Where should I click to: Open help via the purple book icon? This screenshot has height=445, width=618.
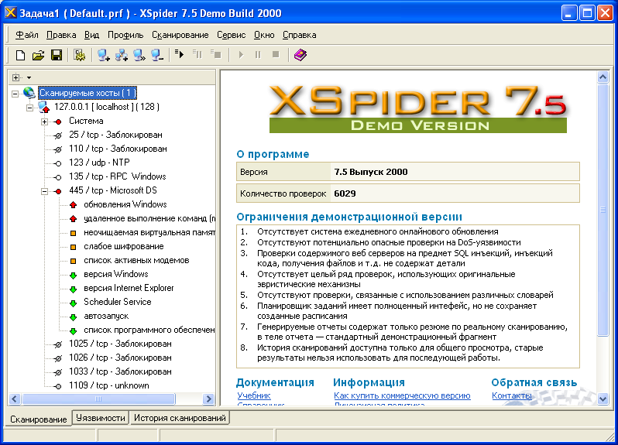[300, 55]
